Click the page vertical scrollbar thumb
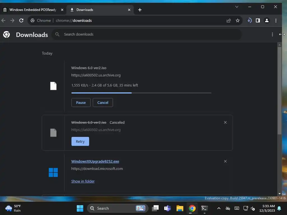This screenshot has width=287, height=215. point(279,90)
